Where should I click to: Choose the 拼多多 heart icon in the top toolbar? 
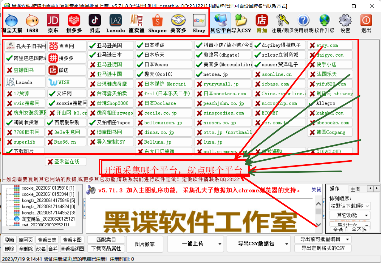pyautogui.click(x=74, y=24)
